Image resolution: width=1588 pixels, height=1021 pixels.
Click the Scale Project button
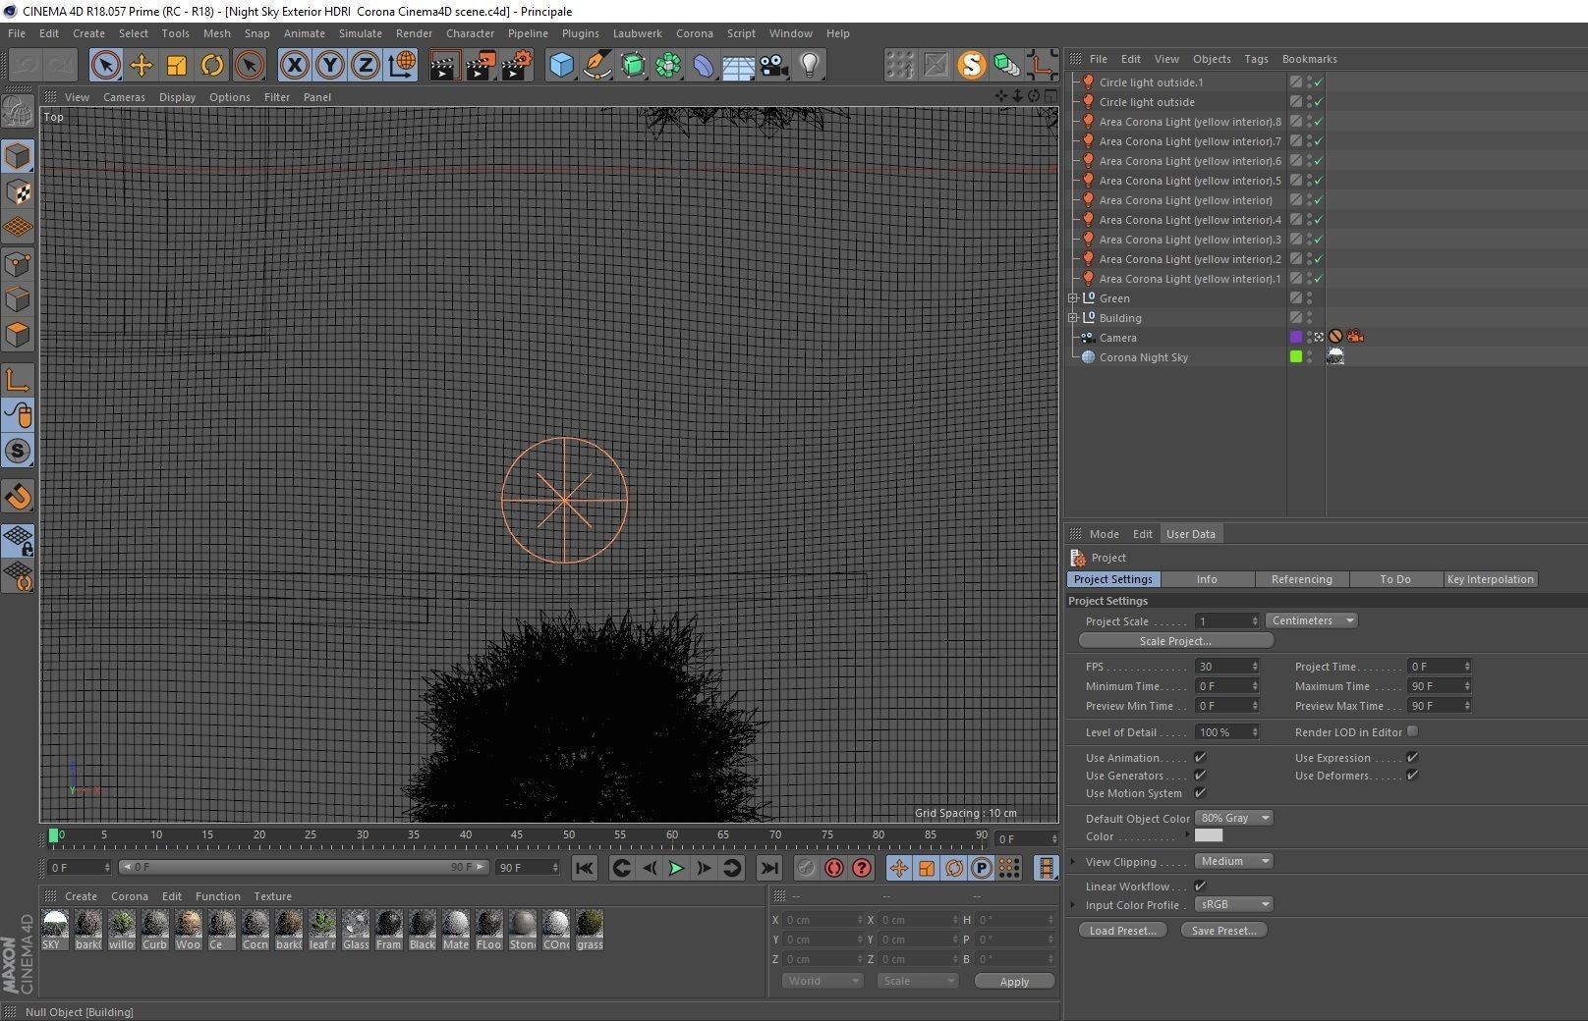point(1175,641)
